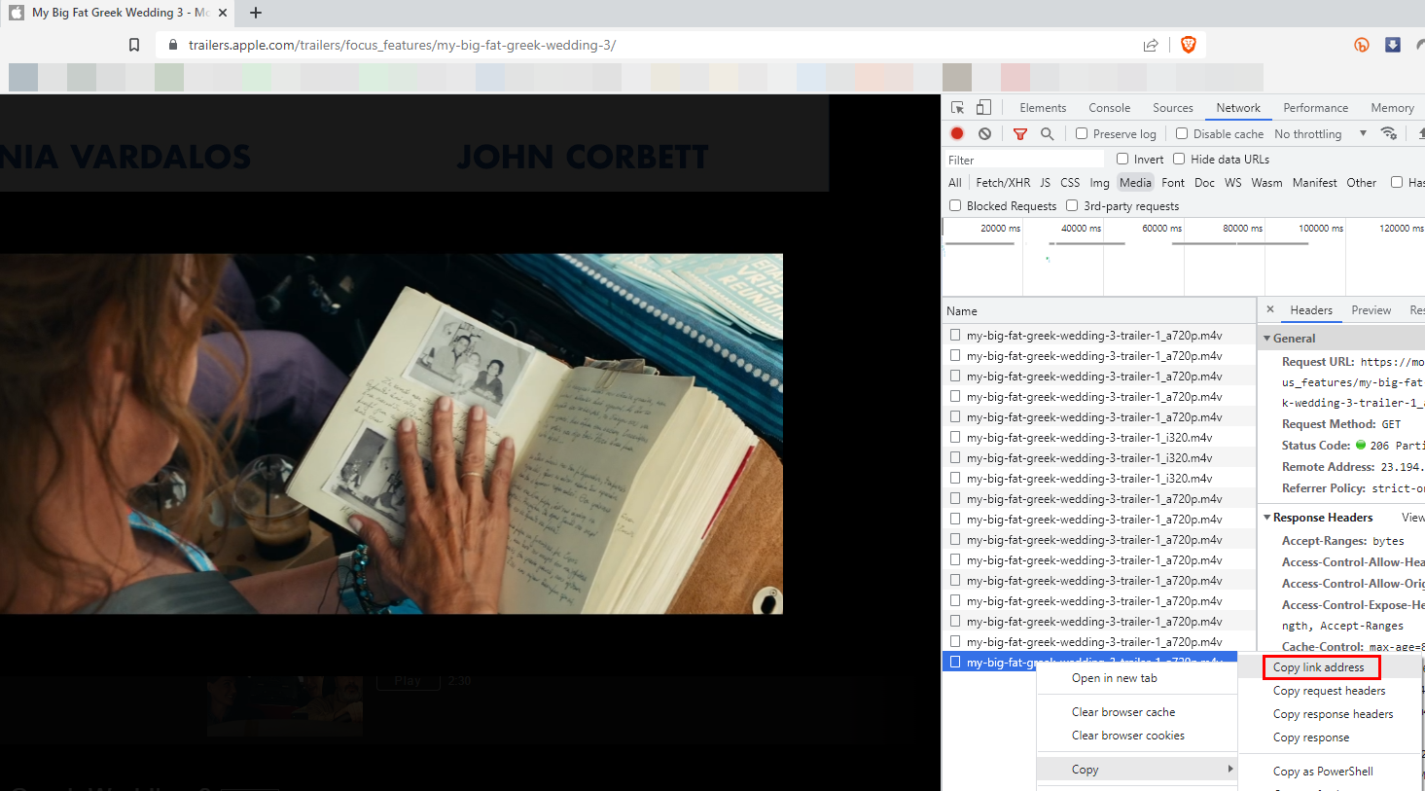Clear the network log
The image size is (1425, 791).
coord(984,133)
